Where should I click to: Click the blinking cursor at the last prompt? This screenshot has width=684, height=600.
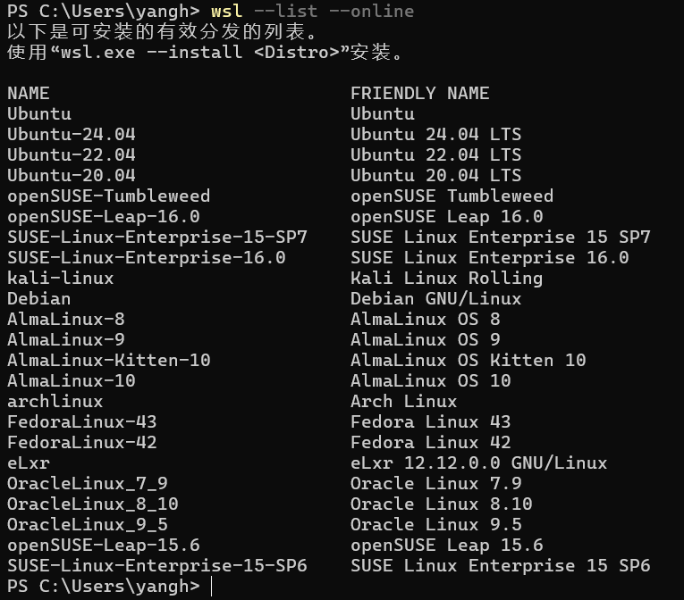(213, 587)
